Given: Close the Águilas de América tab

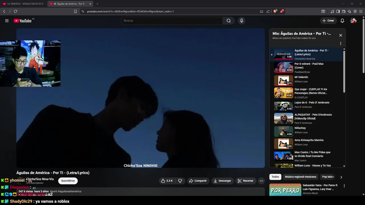Looking at the screenshot, I should 90,4.
